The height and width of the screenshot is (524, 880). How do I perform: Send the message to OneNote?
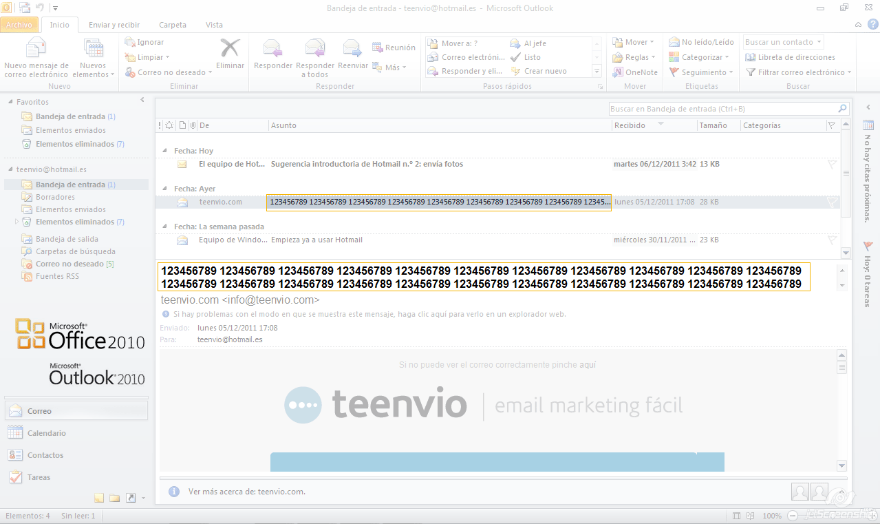point(635,72)
